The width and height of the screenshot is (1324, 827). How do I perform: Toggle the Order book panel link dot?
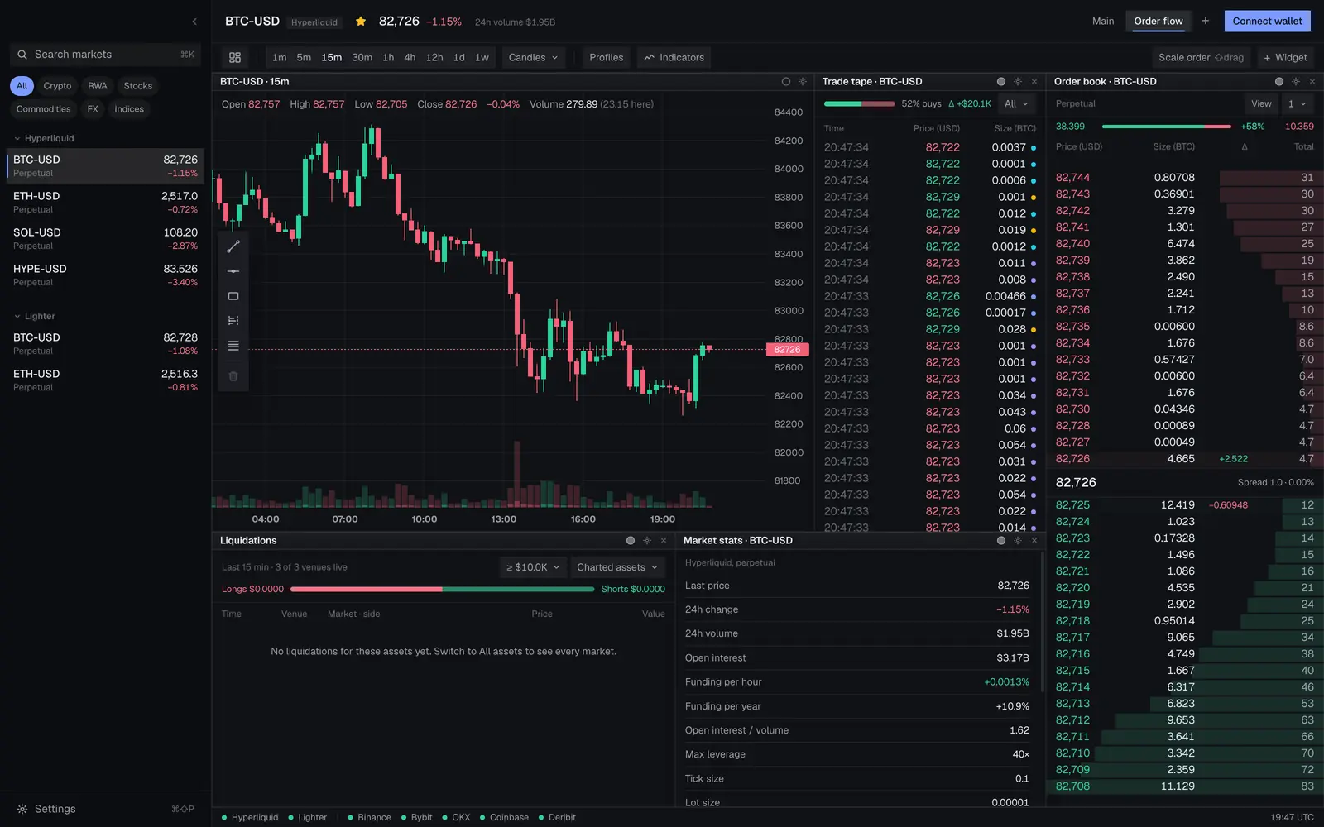click(x=1279, y=82)
